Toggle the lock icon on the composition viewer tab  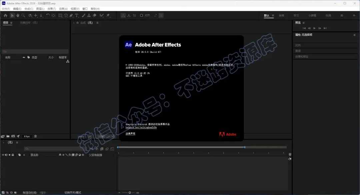78,23
